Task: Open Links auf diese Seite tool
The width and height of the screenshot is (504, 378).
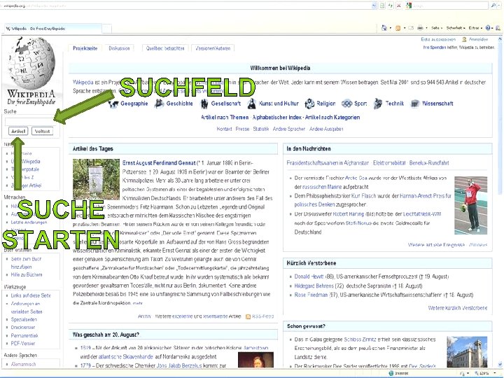Action: pos(31,295)
